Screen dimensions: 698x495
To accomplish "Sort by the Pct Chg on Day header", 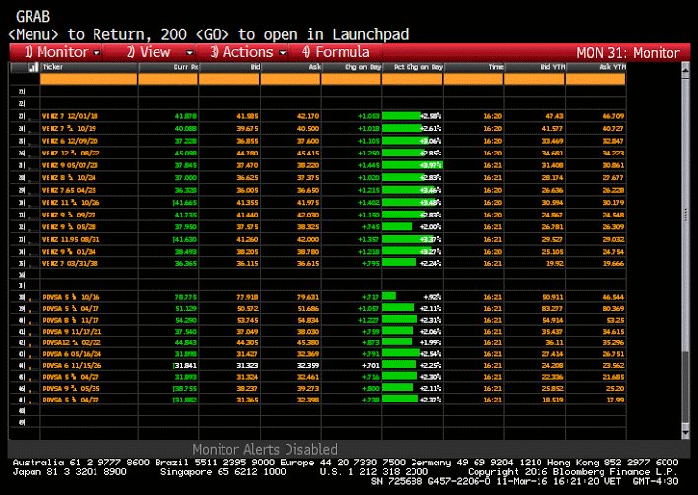I will click(412, 67).
